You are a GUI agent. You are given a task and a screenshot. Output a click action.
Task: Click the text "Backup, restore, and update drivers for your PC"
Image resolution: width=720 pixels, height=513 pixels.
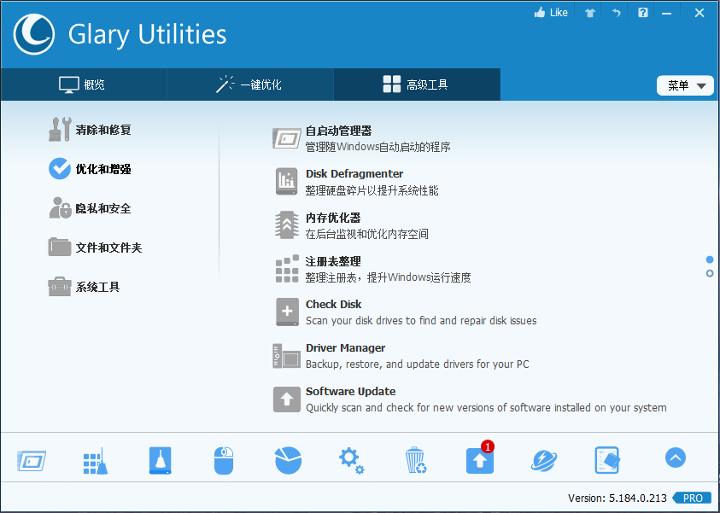[x=418, y=364]
